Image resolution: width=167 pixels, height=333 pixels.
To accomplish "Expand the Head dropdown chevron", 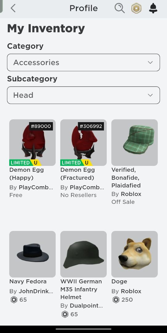I will coord(150,95).
